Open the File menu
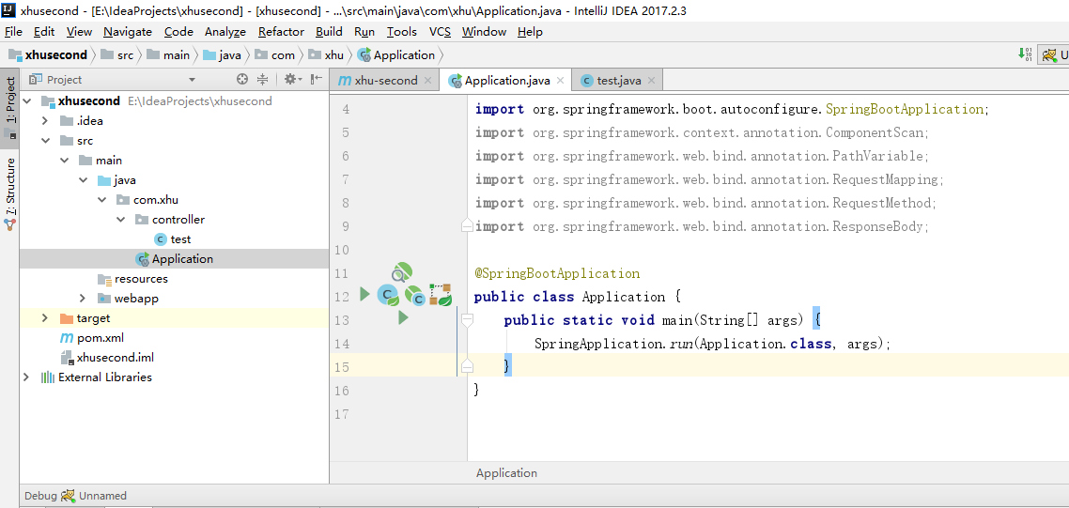This screenshot has width=1069, height=508. coord(13,32)
